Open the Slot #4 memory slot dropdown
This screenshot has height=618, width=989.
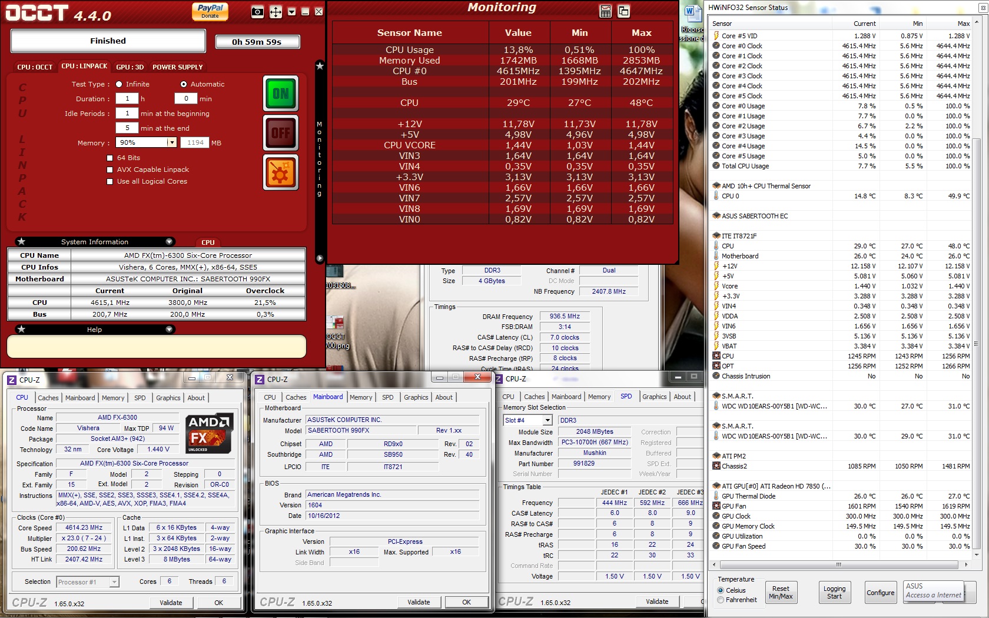coord(547,420)
